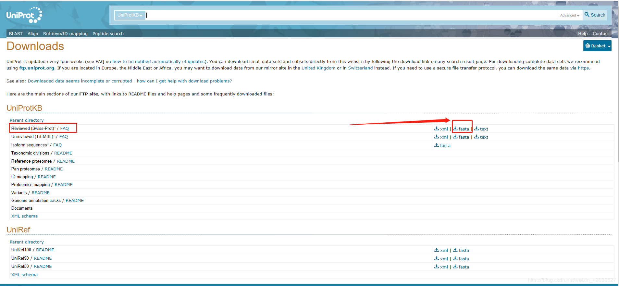Image resolution: width=619 pixels, height=286 pixels.
Task: Expand Advanced search options
Action: [570, 15]
